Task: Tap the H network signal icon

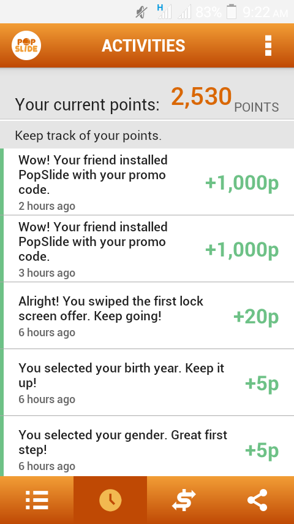Action: coord(164,12)
